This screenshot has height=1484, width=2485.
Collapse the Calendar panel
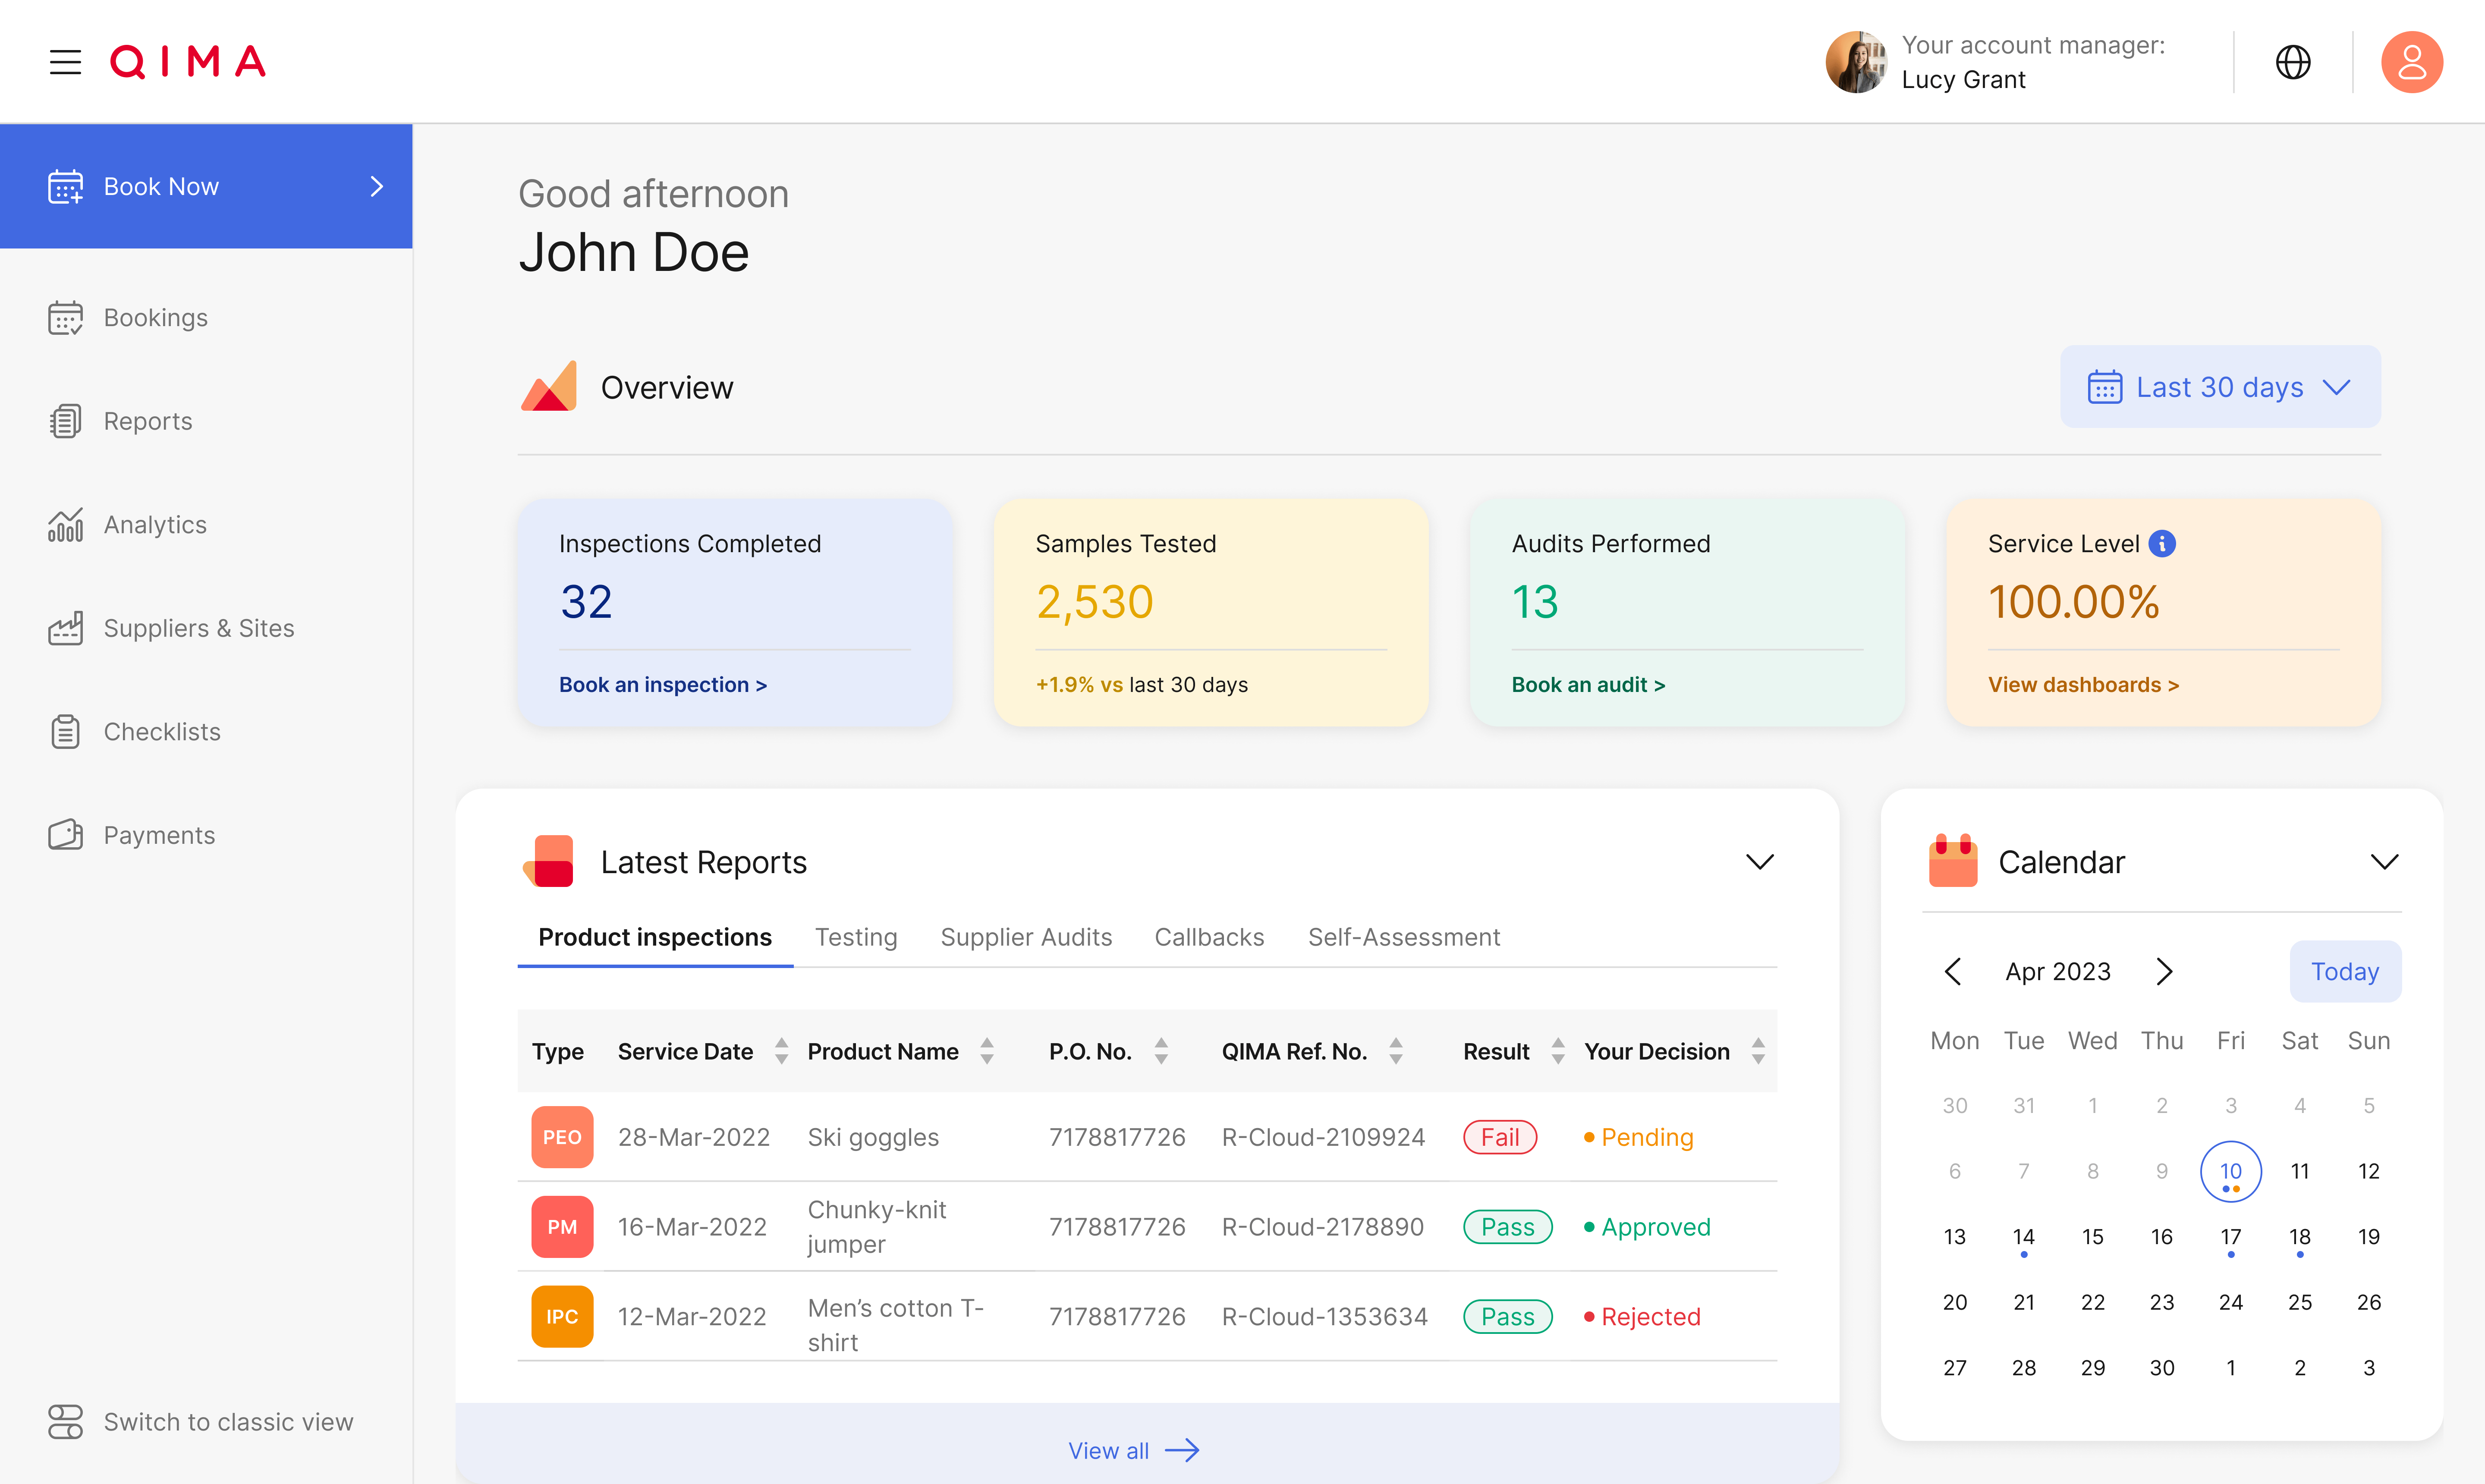click(2384, 861)
